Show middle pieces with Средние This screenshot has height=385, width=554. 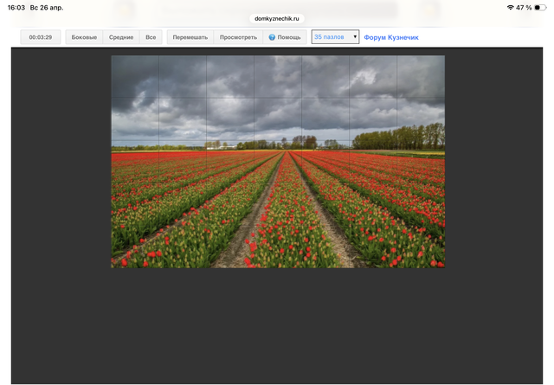click(121, 38)
